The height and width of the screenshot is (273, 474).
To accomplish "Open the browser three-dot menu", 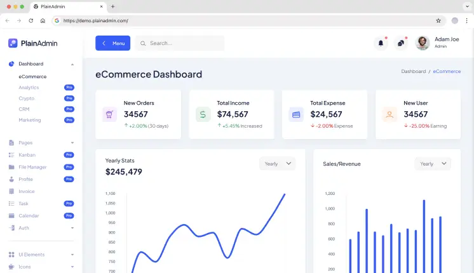I will pos(466,20).
